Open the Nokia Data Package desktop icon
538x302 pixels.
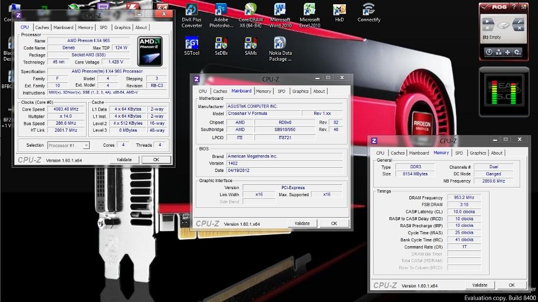[x=280, y=49]
